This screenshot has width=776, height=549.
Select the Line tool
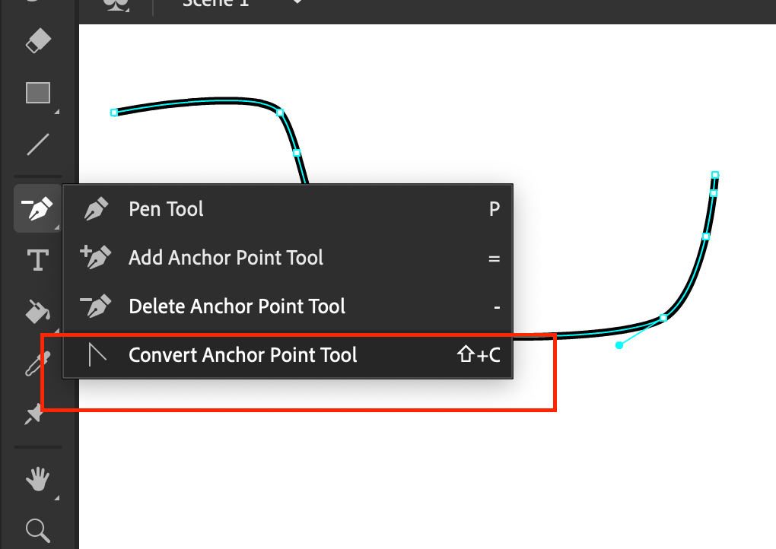point(37,144)
